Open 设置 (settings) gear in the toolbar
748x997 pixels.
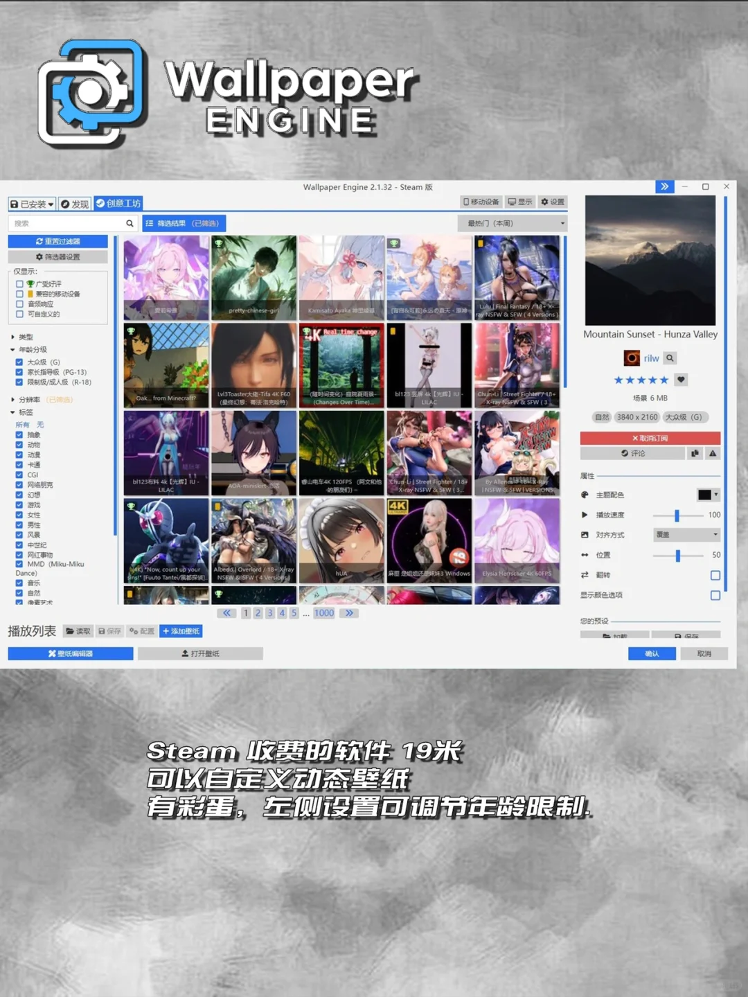click(553, 202)
